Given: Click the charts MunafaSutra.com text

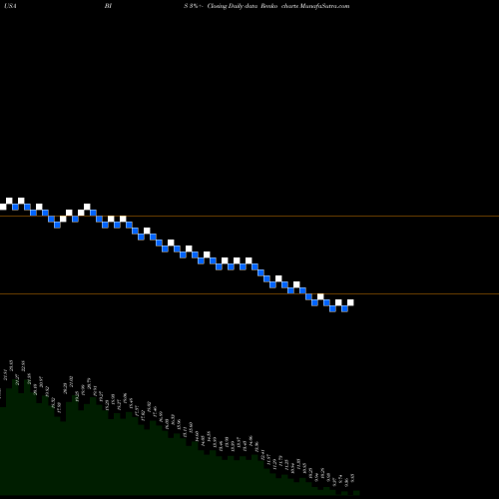Looking at the screenshot, I should [x=315, y=6].
